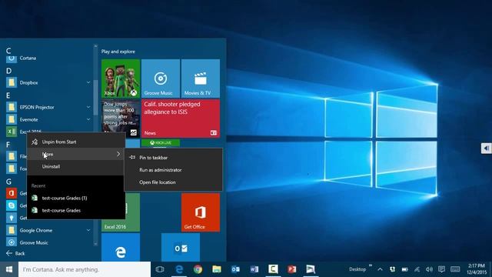Choose Uninstall from context menu
492x277 pixels.
point(75,166)
